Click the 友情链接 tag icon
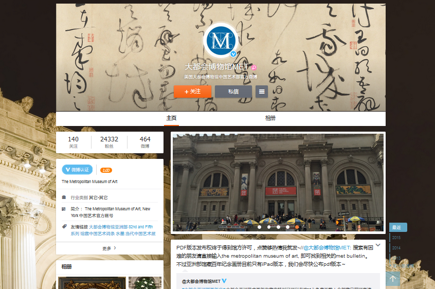Screen dimensions: 435x289 pos(64,227)
